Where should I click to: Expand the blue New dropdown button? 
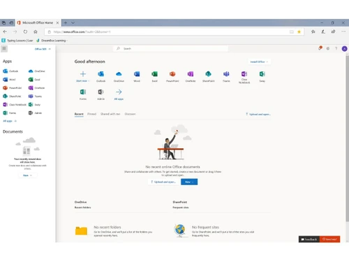[189, 182]
